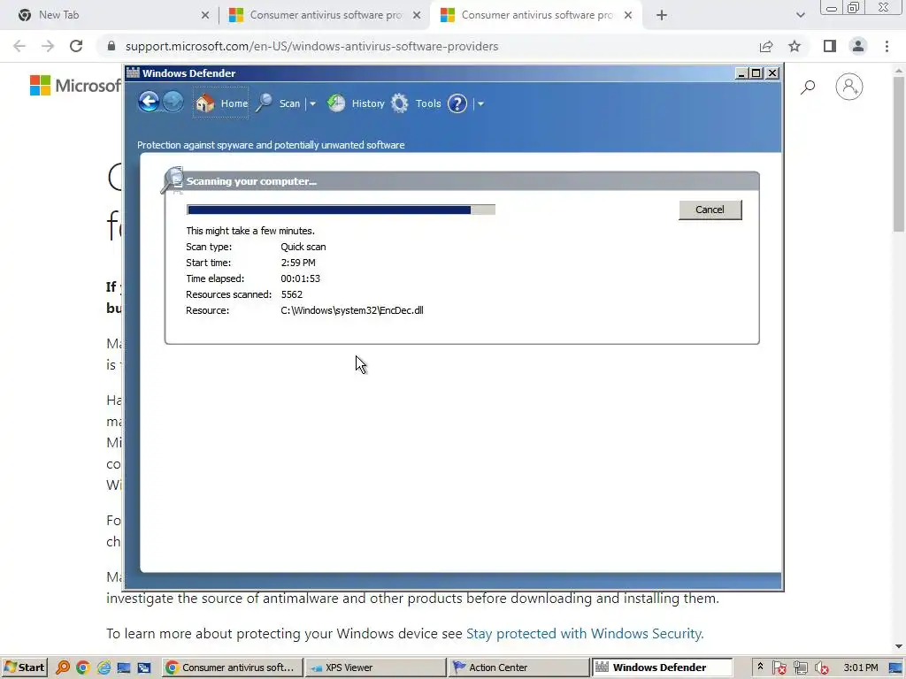
Task: Switch to Action Center taskbar button
Action: [518, 668]
